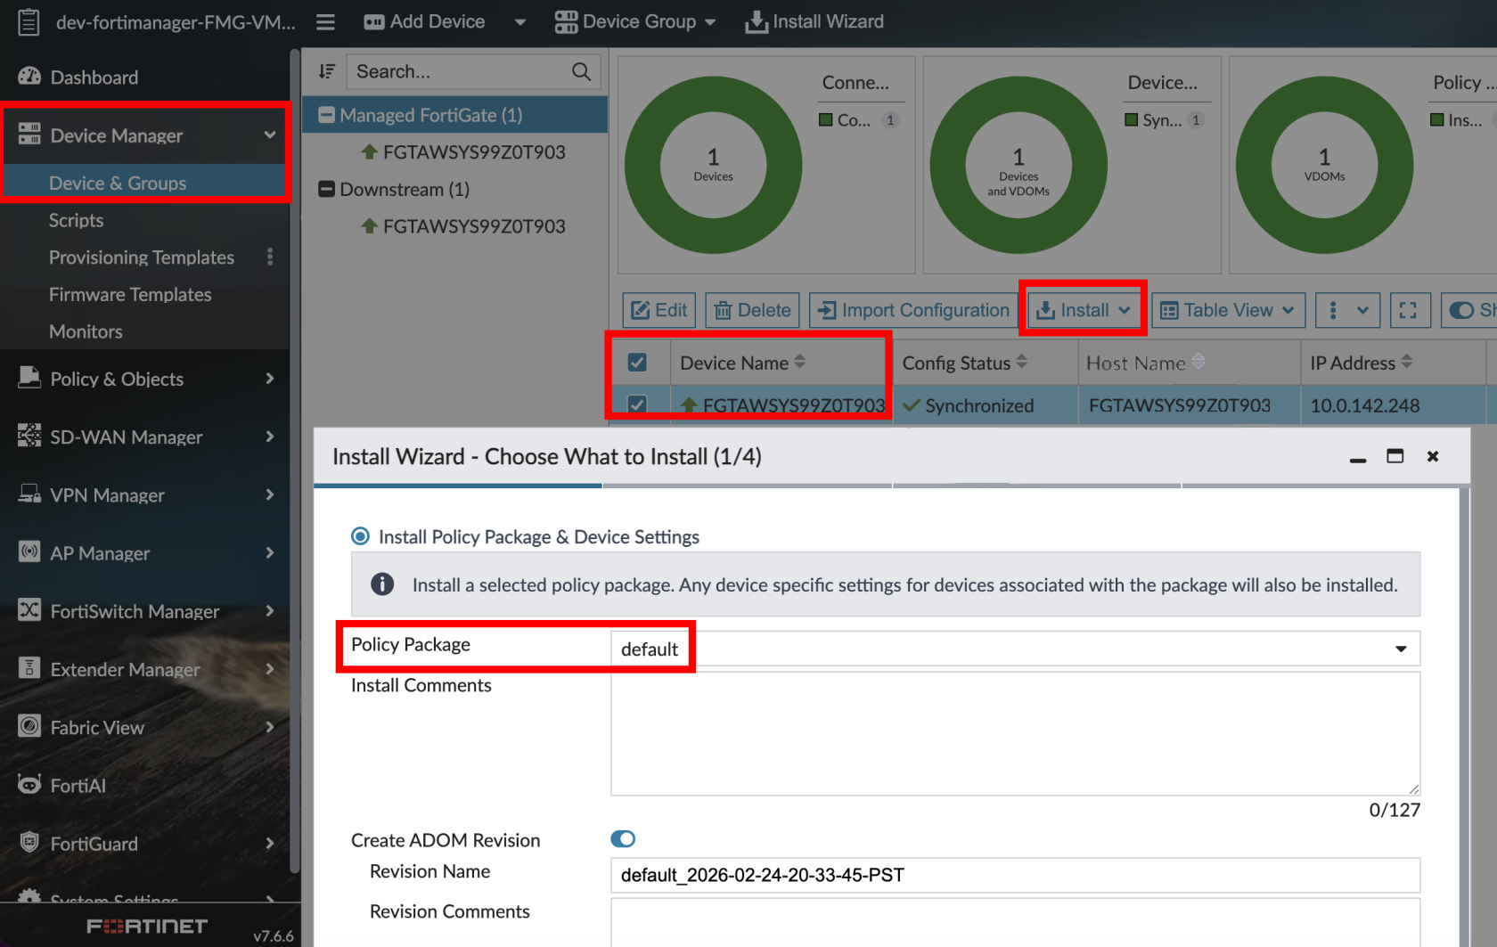Screen dimensions: 1497x947
Task: Click the search magnifier icon
Action: (581, 71)
